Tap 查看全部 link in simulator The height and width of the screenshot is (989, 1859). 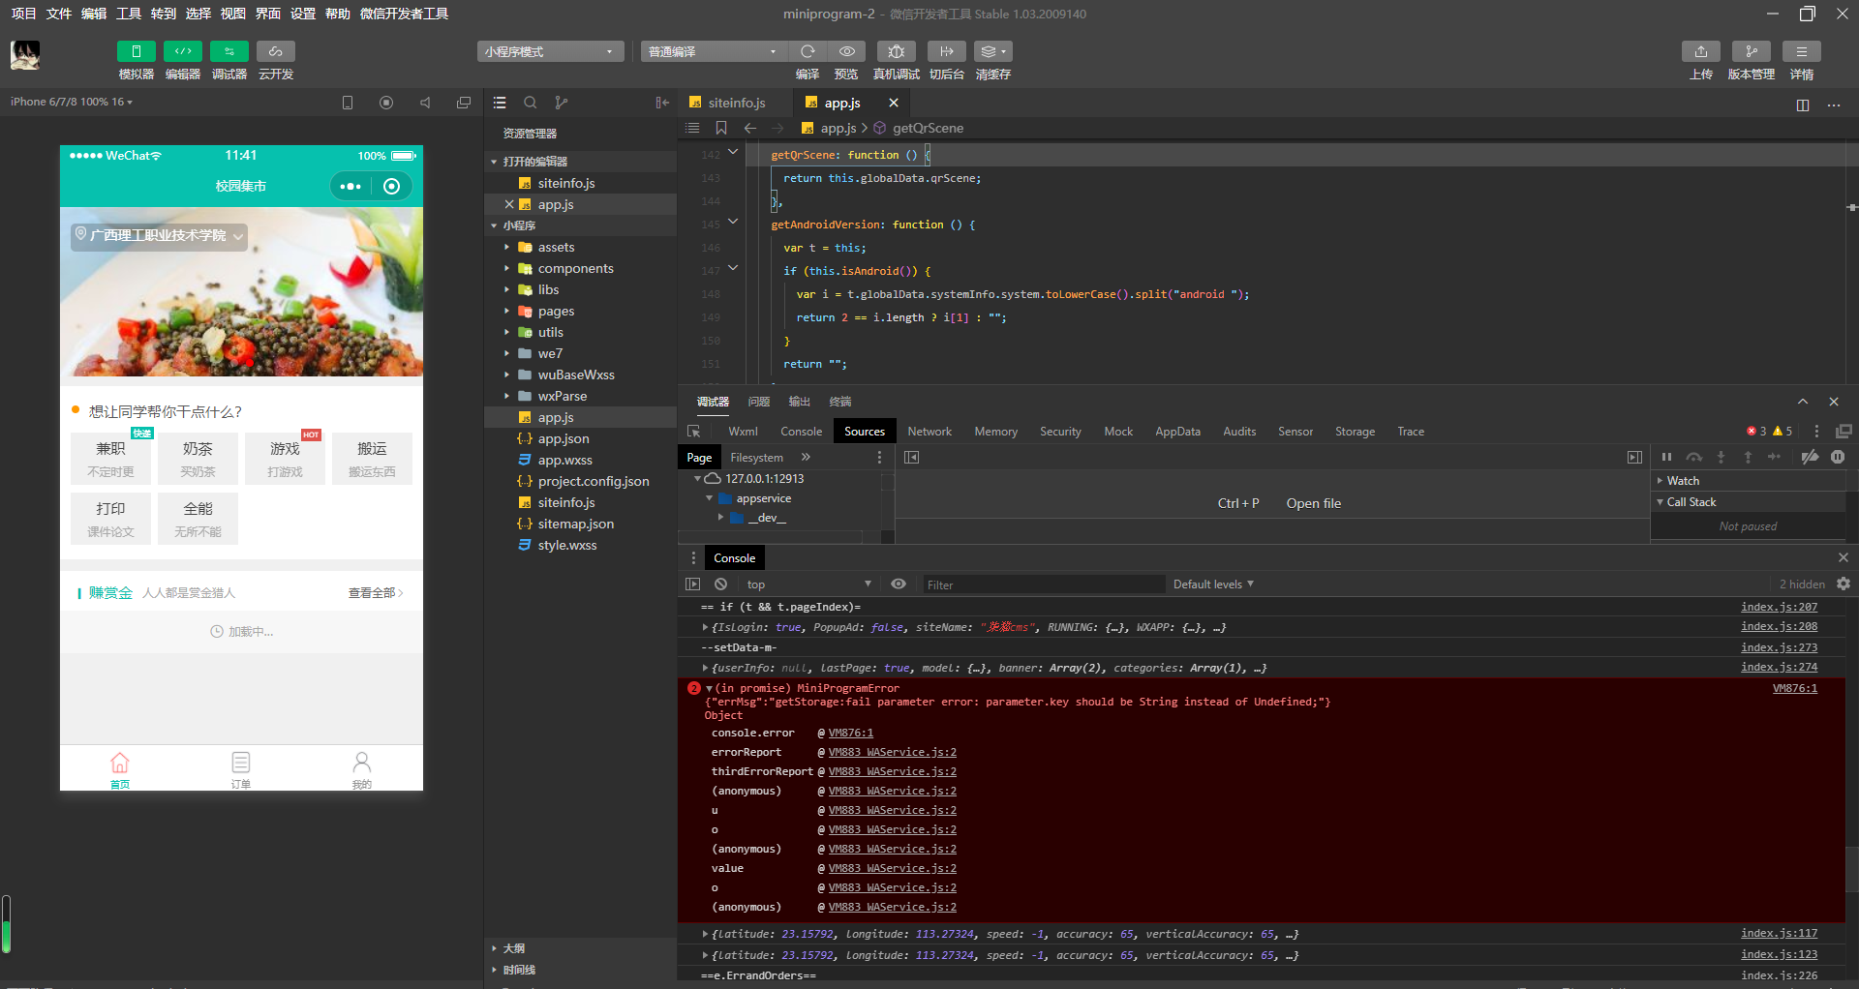coord(376,593)
